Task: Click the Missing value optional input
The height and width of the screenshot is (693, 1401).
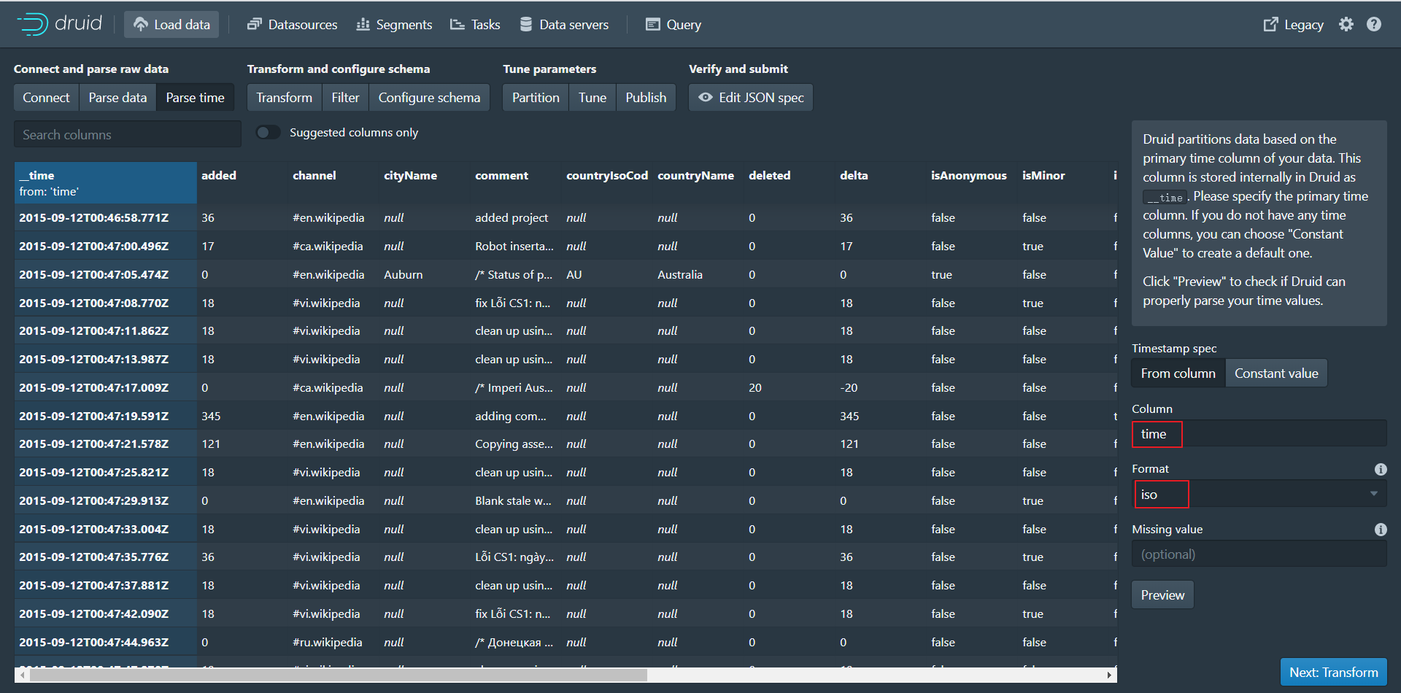Action: [1259, 554]
